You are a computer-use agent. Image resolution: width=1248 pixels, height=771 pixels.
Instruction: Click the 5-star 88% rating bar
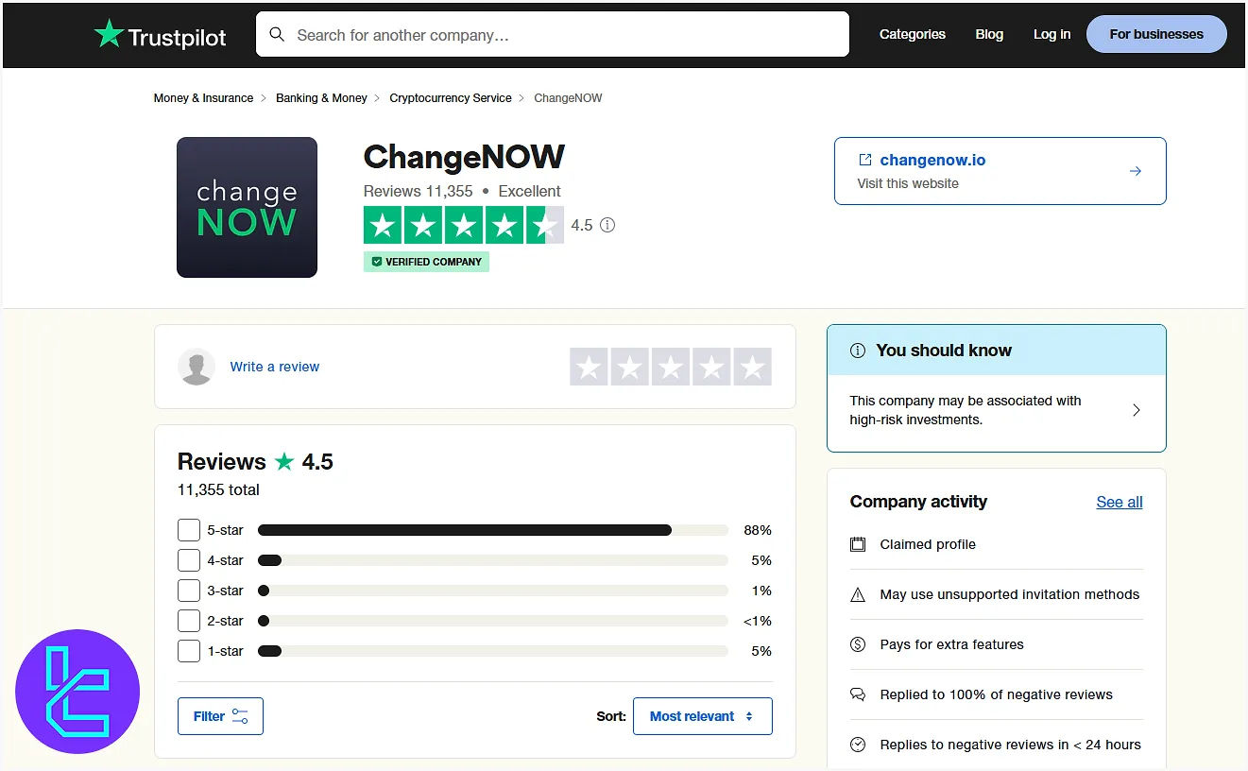[x=492, y=530]
